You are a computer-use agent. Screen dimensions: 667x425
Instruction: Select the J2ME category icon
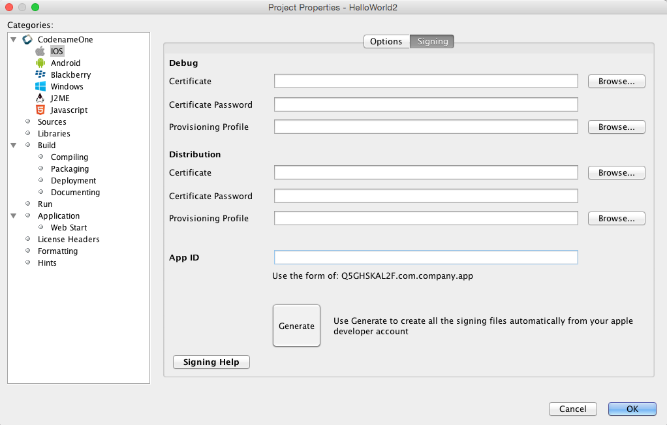pyautogui.click(x=40, y=98)
